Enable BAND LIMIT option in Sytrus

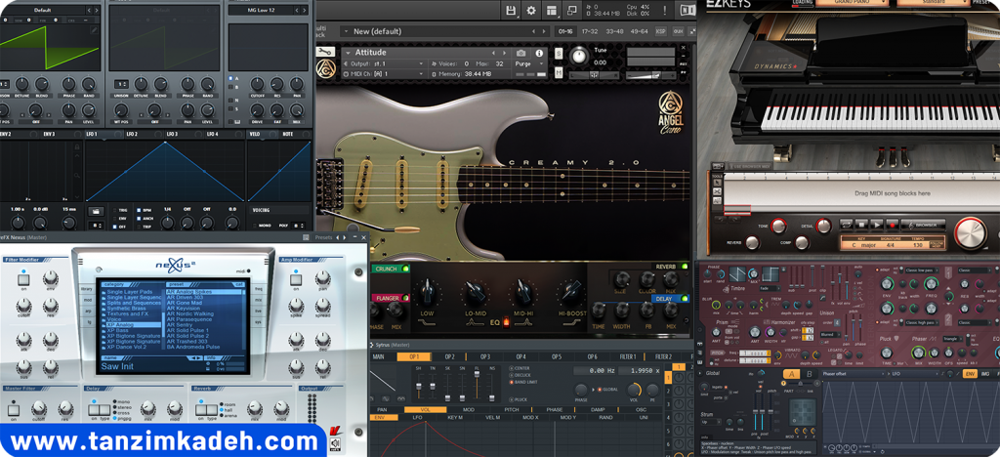[511, 383]
